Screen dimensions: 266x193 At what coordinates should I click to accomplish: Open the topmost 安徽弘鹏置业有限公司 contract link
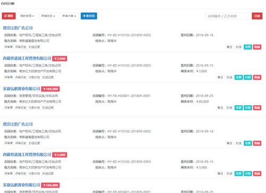click(x=21, y=89)
